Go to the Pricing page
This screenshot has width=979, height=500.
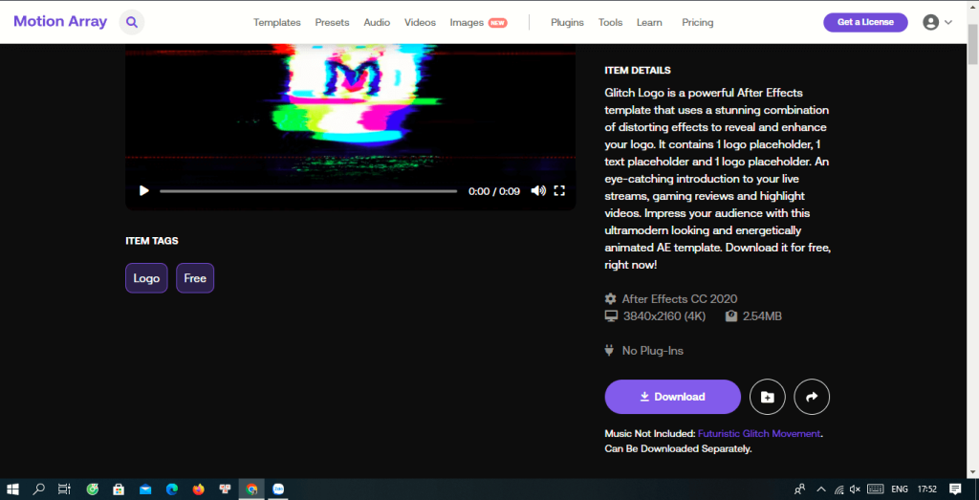pyautogui.click(x=697, y=23)
